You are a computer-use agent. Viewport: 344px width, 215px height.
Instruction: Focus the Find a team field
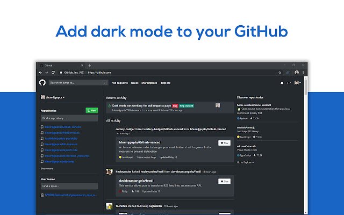[69, 186]
